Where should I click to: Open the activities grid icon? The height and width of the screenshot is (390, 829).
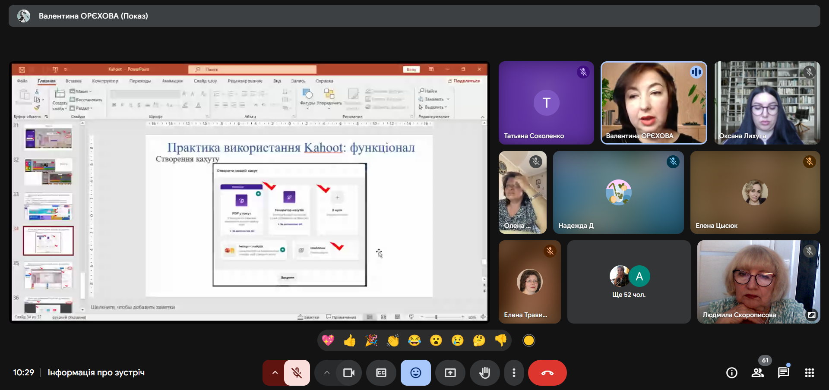click(809, 373)
